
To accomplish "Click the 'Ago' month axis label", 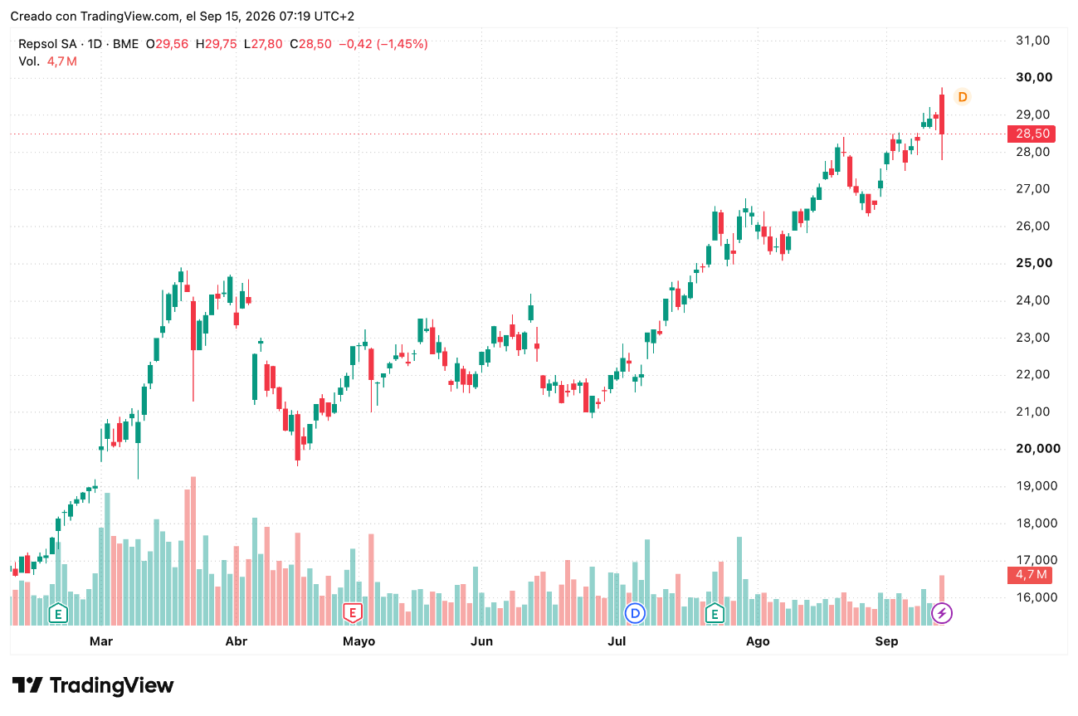I will [758, 641].
